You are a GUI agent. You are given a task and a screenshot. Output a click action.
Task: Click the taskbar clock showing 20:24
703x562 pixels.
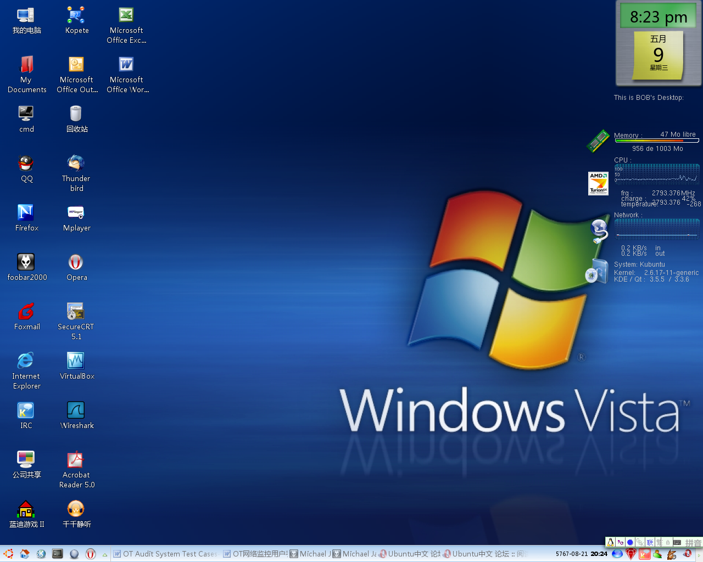[599, 554]
